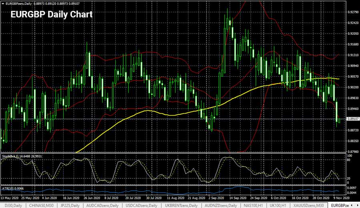This screenshot has height=208, width=360.
Task: Open the UK100,H1 chart tab
Action: tap(278, 206)
